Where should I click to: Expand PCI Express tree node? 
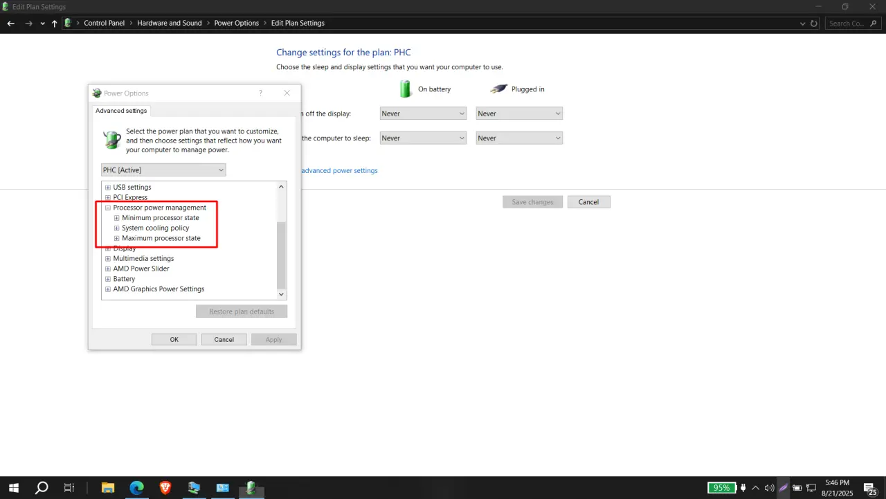pyautogui.click(x=107, y=197)
